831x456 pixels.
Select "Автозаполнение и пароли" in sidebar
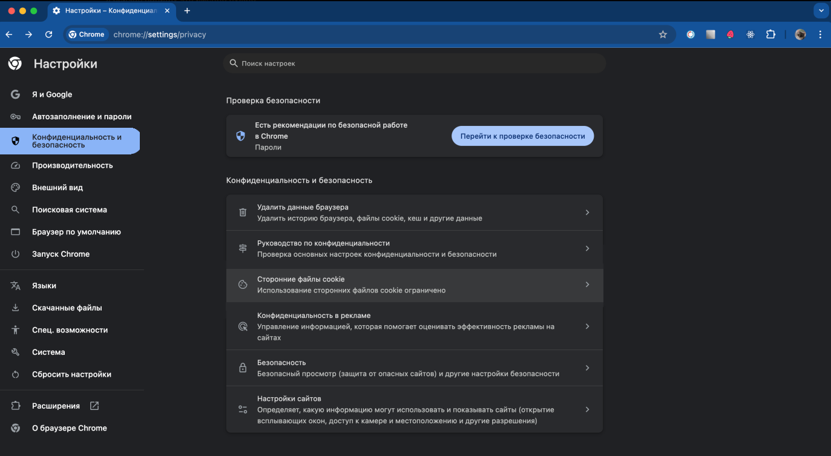pyautogui.click(x=82, y=117)
